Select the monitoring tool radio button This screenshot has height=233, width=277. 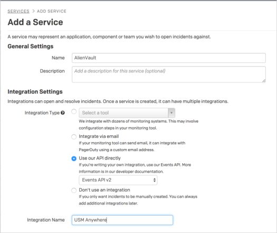click(x=74, y=111)
